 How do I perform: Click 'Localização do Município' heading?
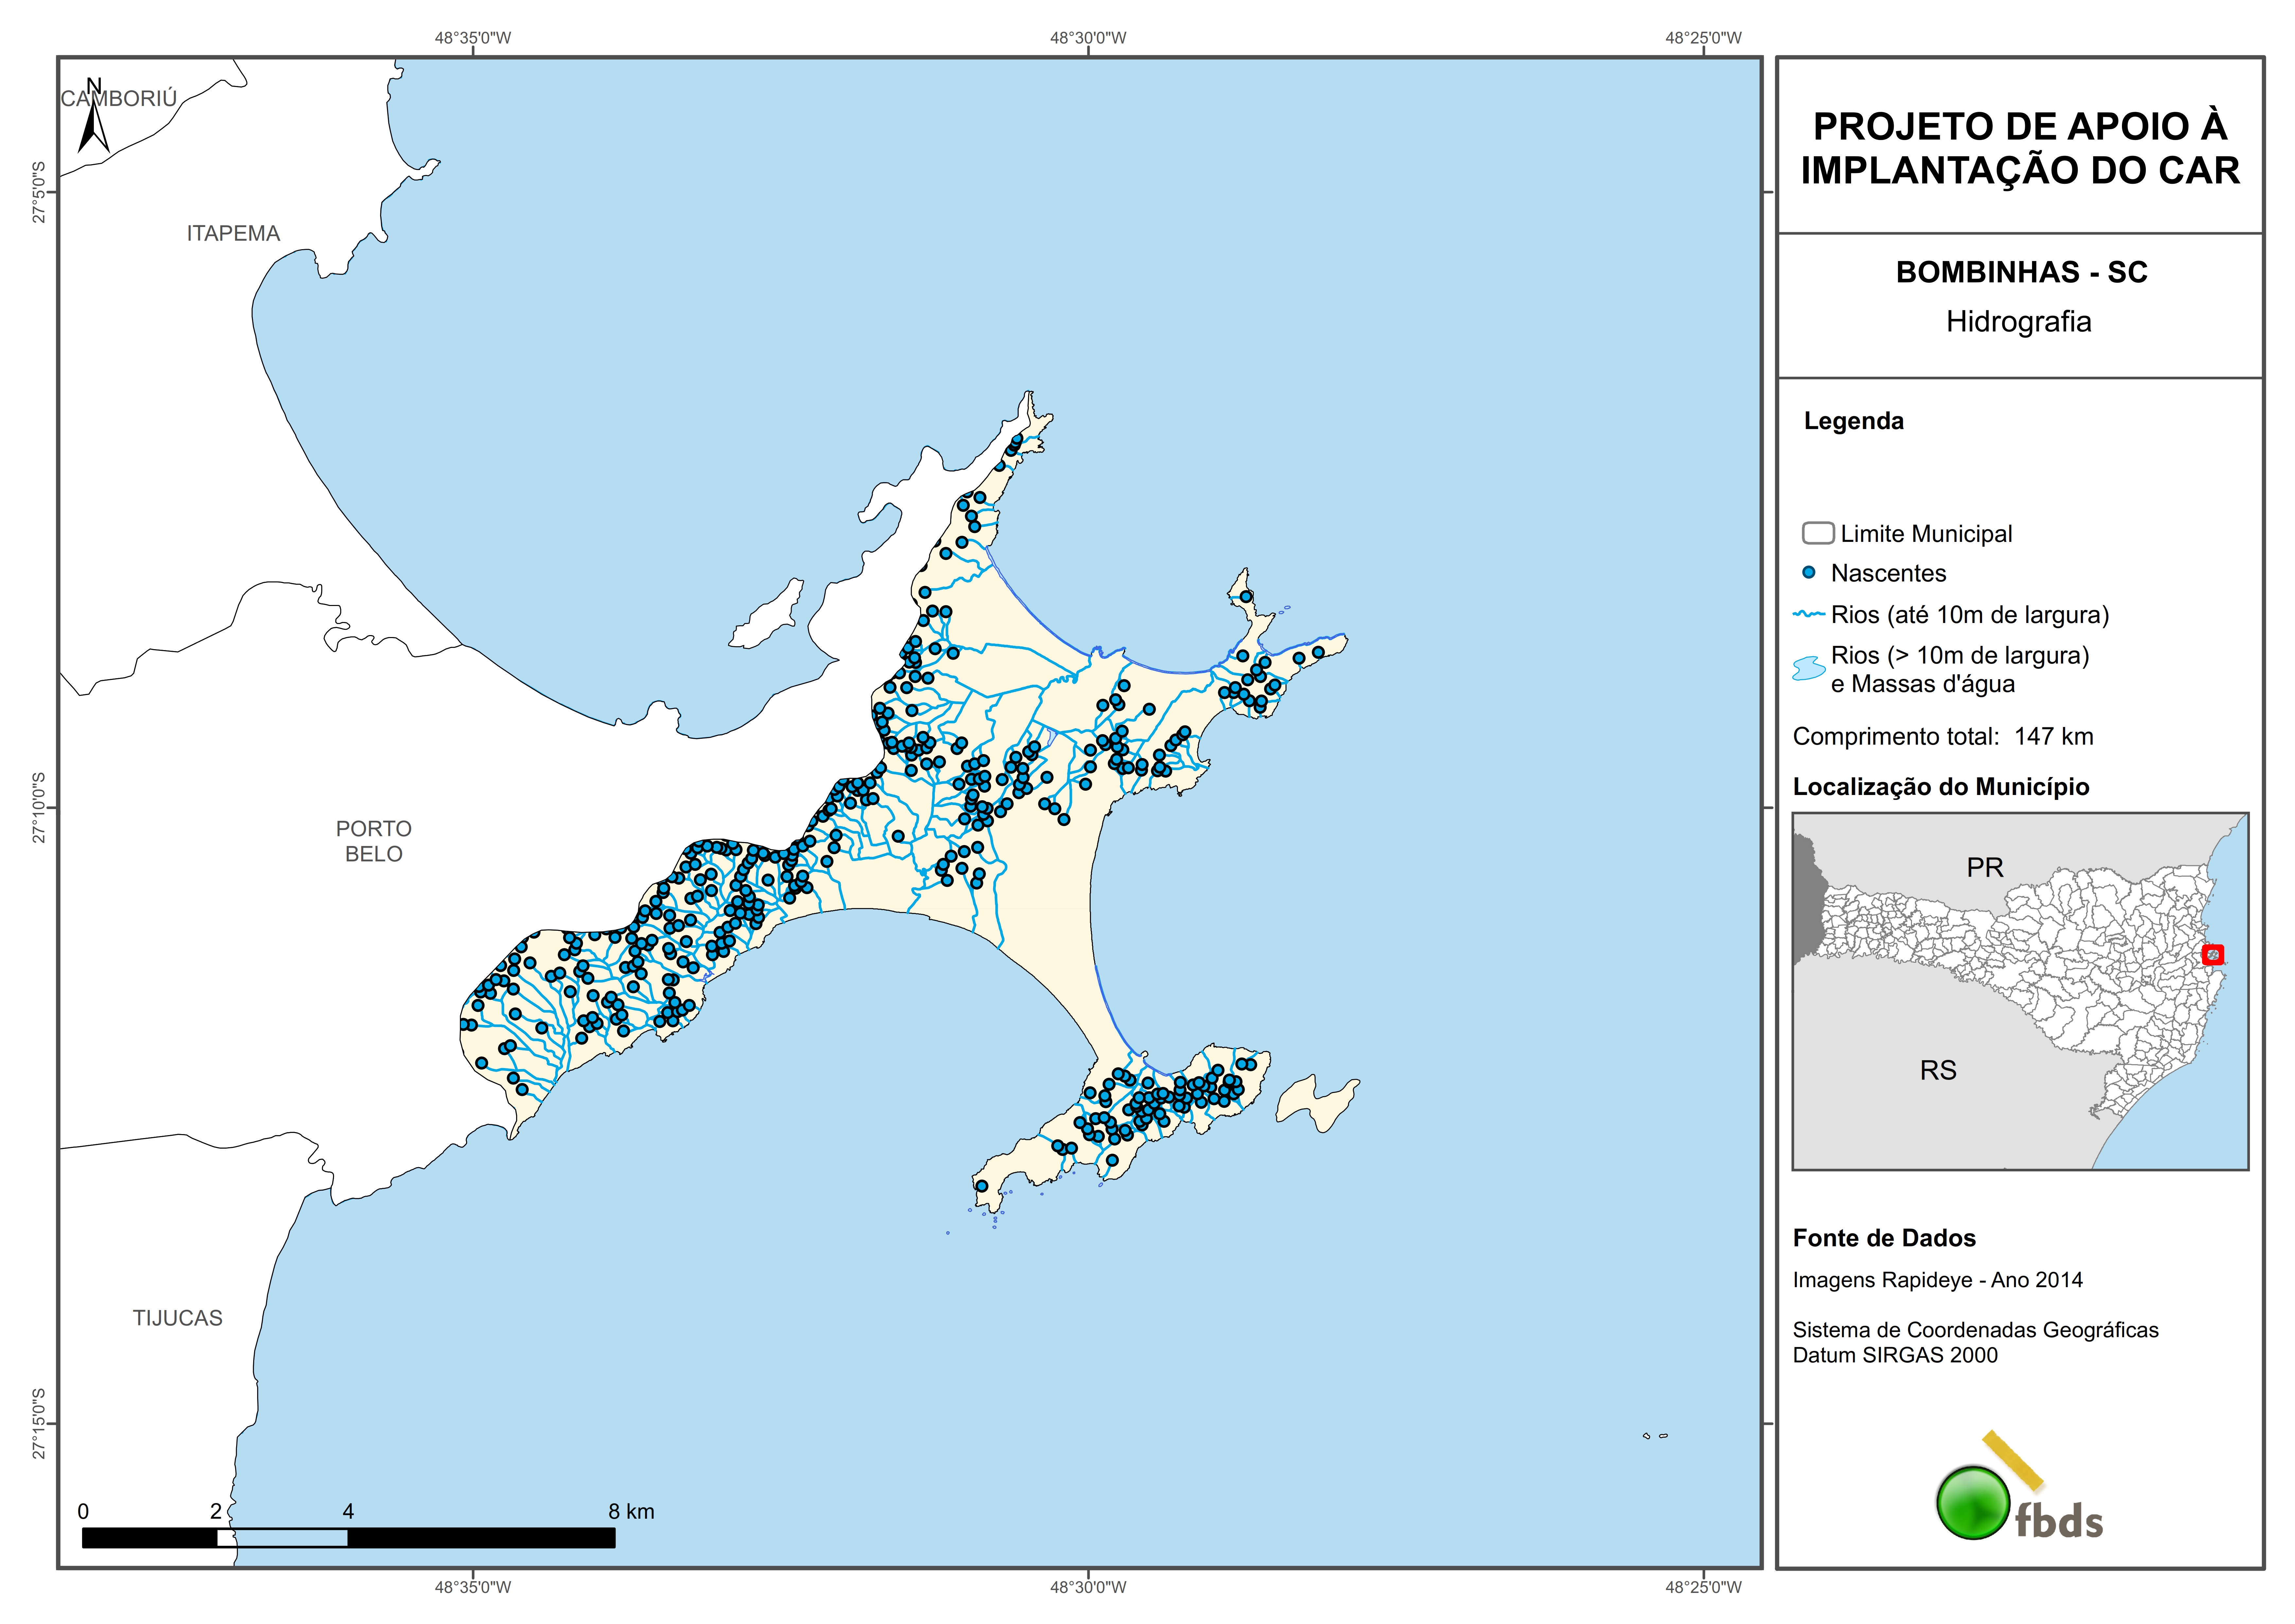[1941, 787]
